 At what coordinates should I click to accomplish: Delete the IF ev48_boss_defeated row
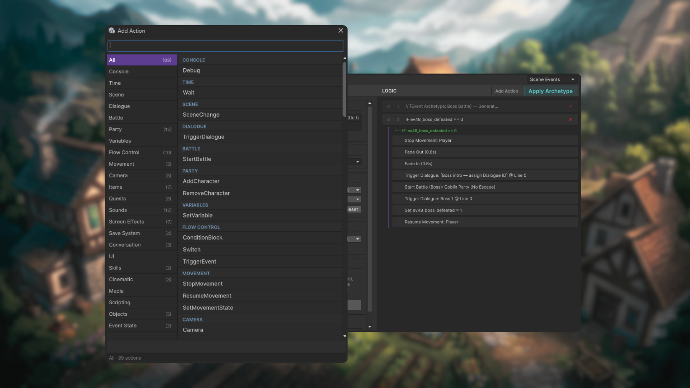point(570,119)
